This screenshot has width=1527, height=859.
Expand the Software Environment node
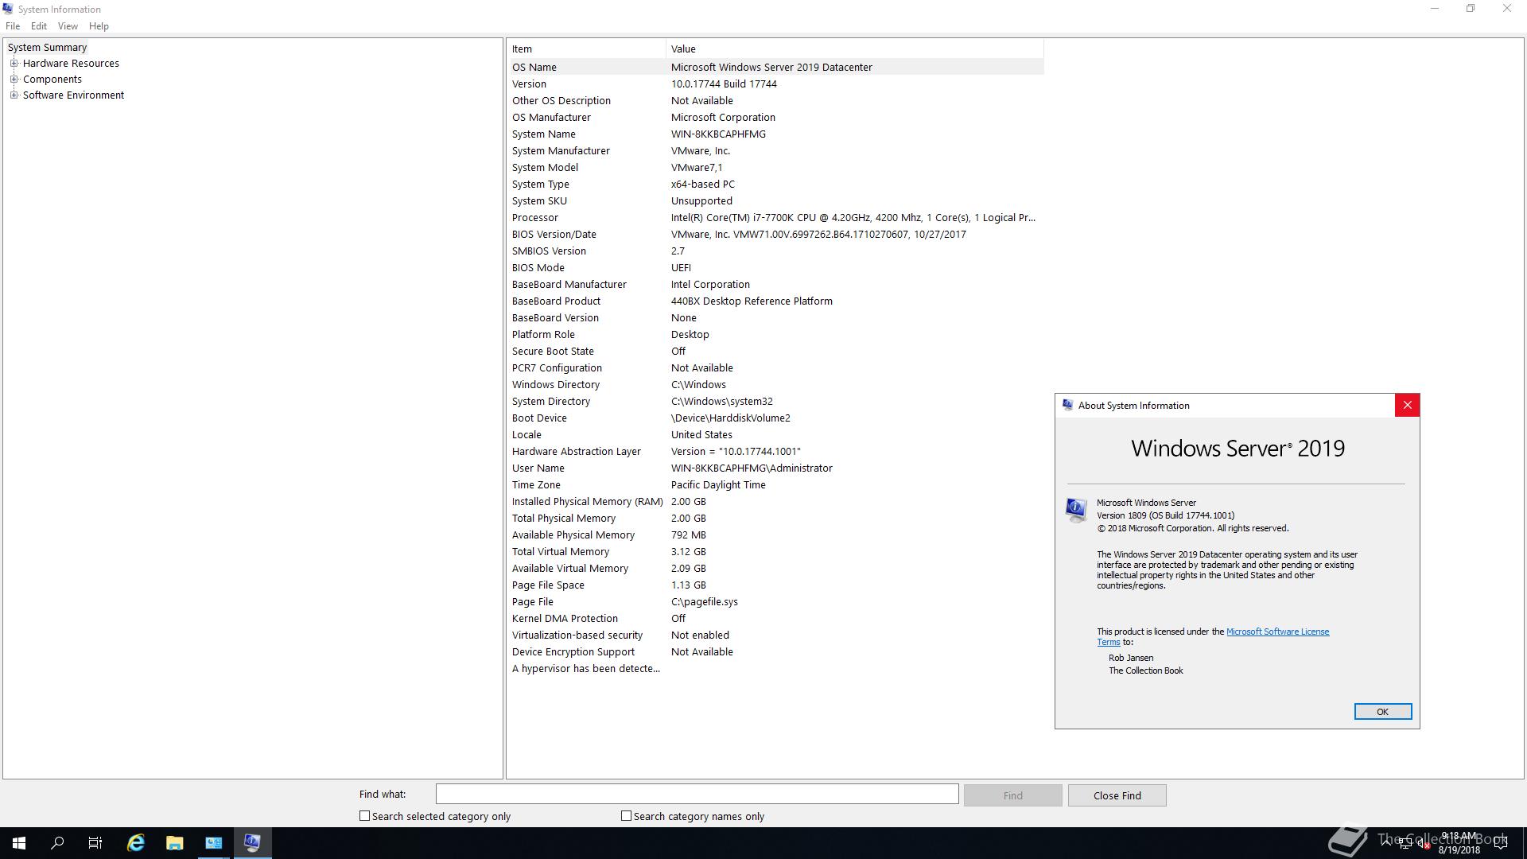(x=14, y=95)
